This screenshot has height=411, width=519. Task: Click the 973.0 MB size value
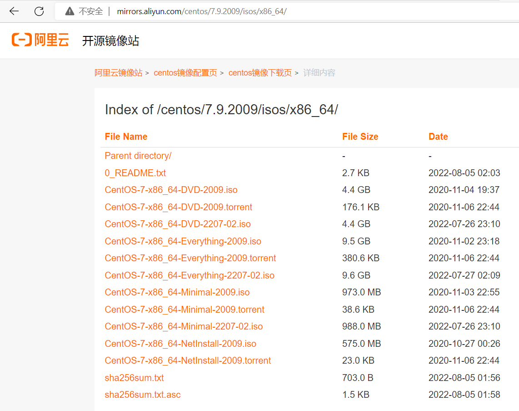click(361, 292)
